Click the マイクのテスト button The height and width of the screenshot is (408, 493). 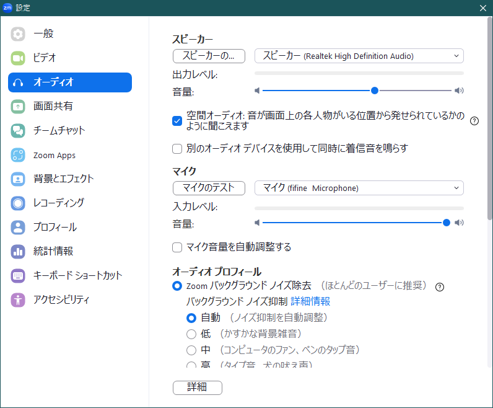click(209, 188)
